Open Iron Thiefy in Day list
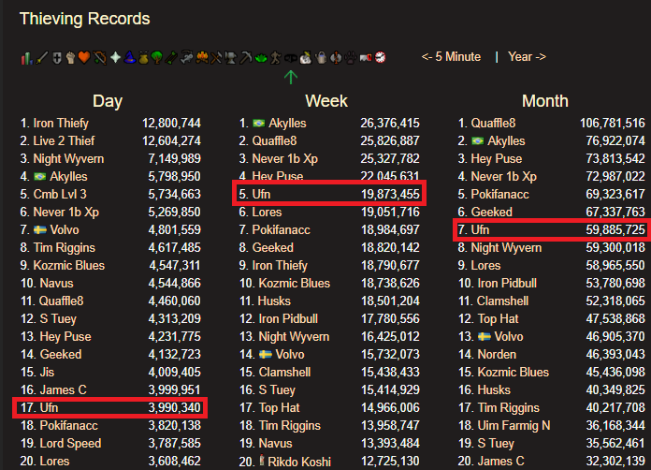 point(61,123)
